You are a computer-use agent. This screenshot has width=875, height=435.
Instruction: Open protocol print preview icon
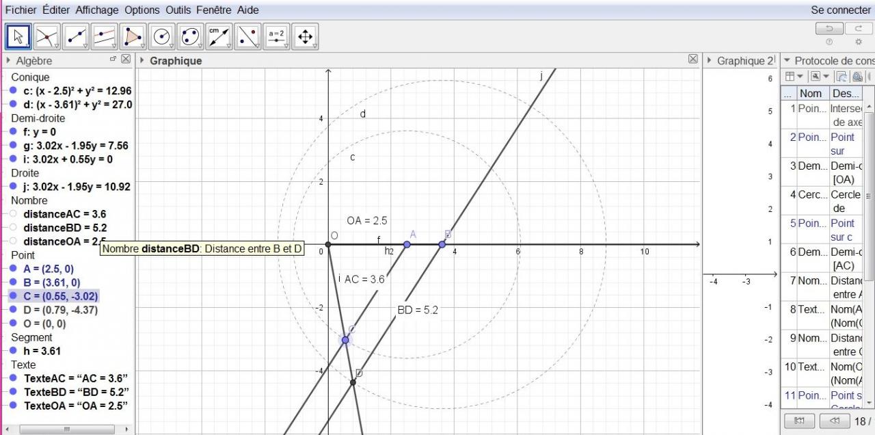[857, 76]
